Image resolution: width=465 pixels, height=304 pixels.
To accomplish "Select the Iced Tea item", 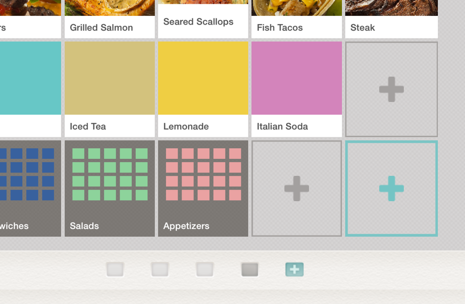I will pos(110,89).
